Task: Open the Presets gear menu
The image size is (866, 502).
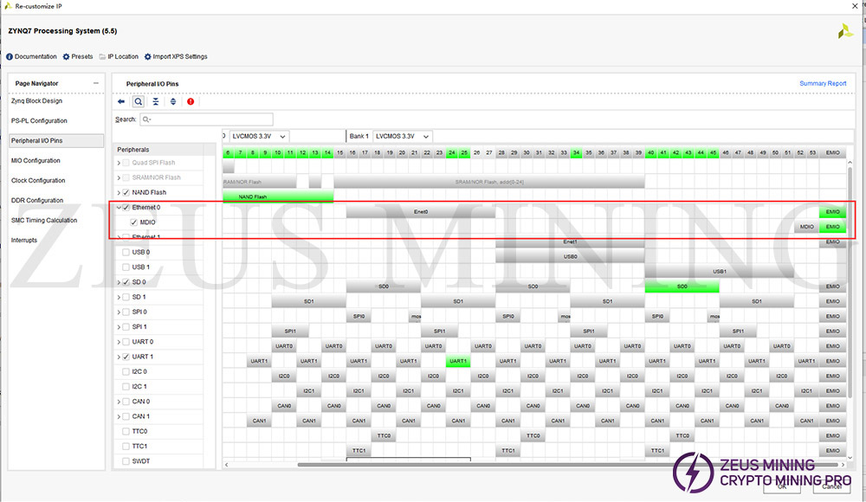Action: click(78, 57)
